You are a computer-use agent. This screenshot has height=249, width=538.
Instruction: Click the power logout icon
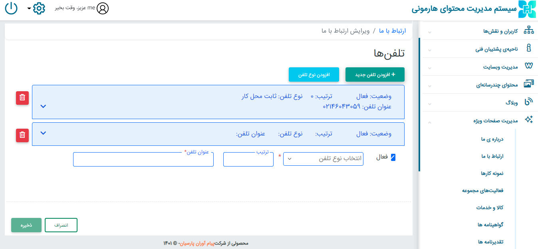click(11, 8)
